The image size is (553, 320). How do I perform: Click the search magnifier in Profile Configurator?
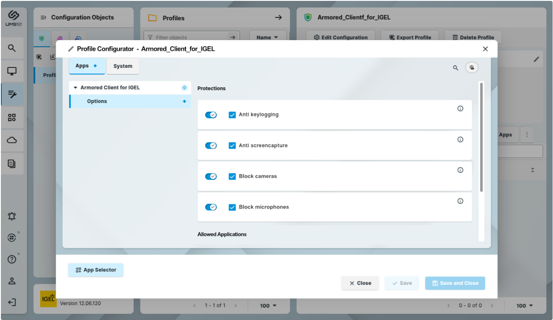tap(455, 68)
